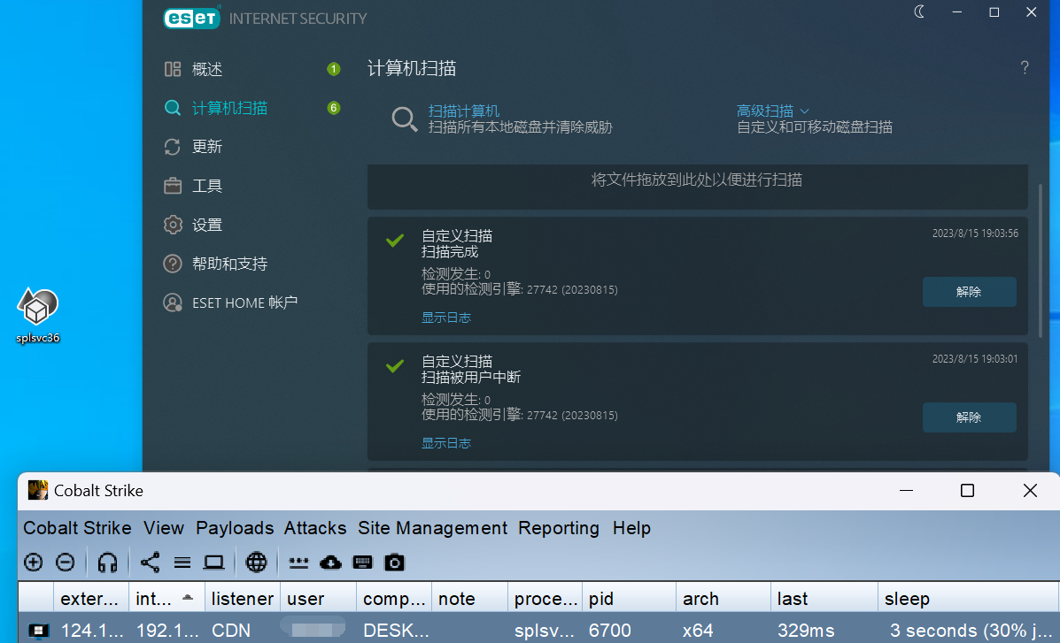Image resolution: width=1060 pixels, height=643 pixels.
Task: Sort by the listener column header
Action: pyautogui.click(x=242, y=599)
